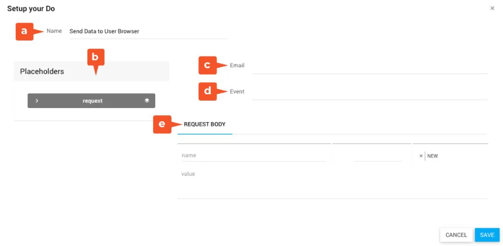
Task: Select the request placeholder bar label
Action: [92, 101]
